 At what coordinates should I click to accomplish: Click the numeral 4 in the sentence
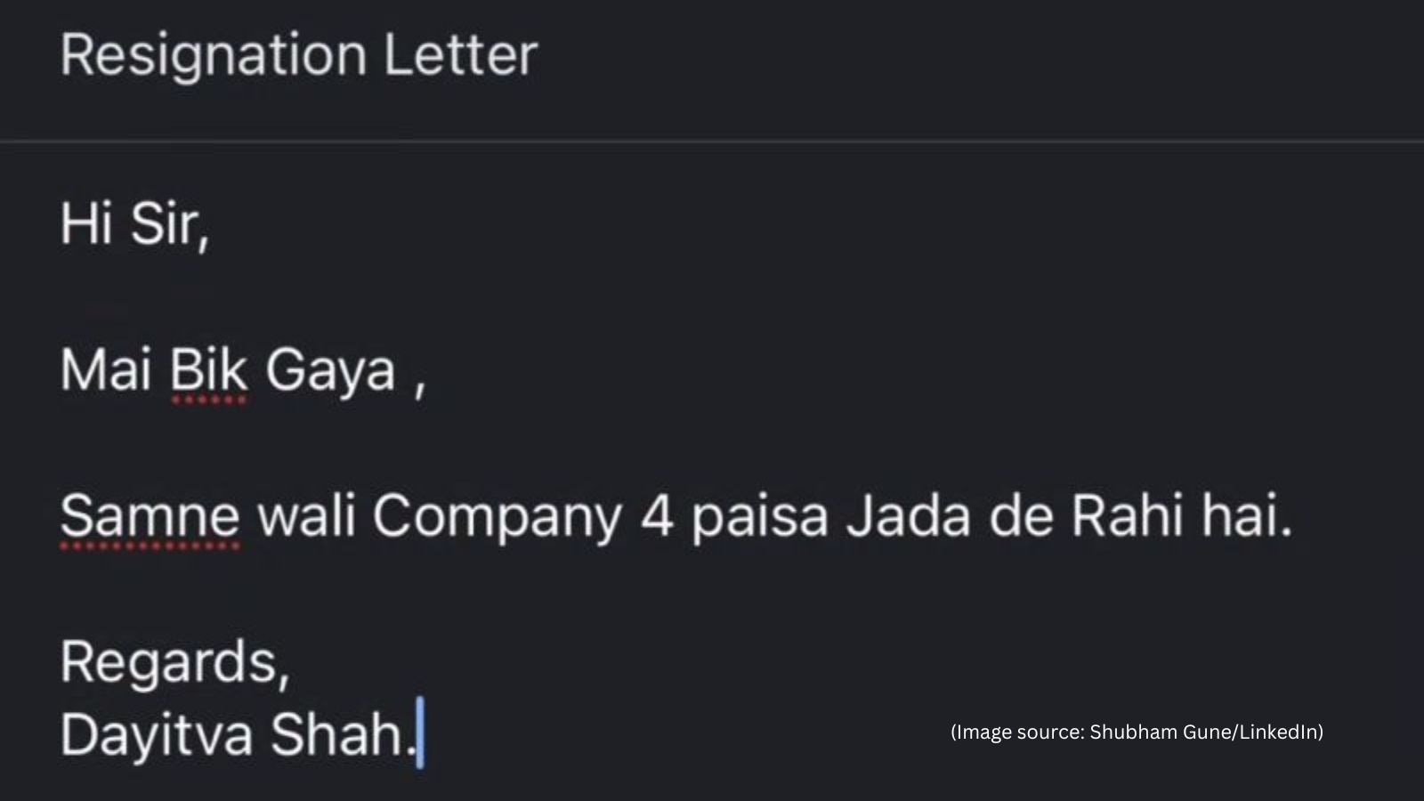click(657, 516)
